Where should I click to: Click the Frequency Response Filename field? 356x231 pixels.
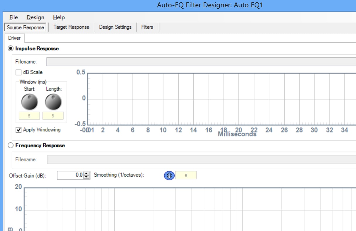point(202,160)
